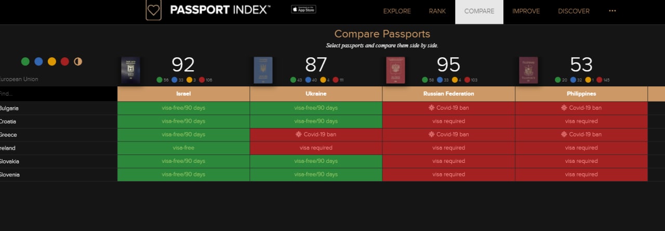The image size is (665, 231).
Task: Open the Discover menu item
Action: (574, 11)
